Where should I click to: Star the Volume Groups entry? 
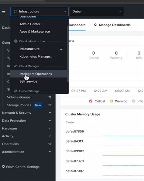[x=50, y=97]
